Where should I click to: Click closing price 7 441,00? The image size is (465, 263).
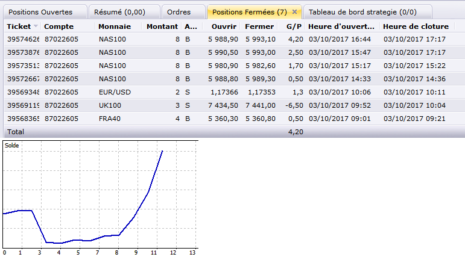click(261, 105)
